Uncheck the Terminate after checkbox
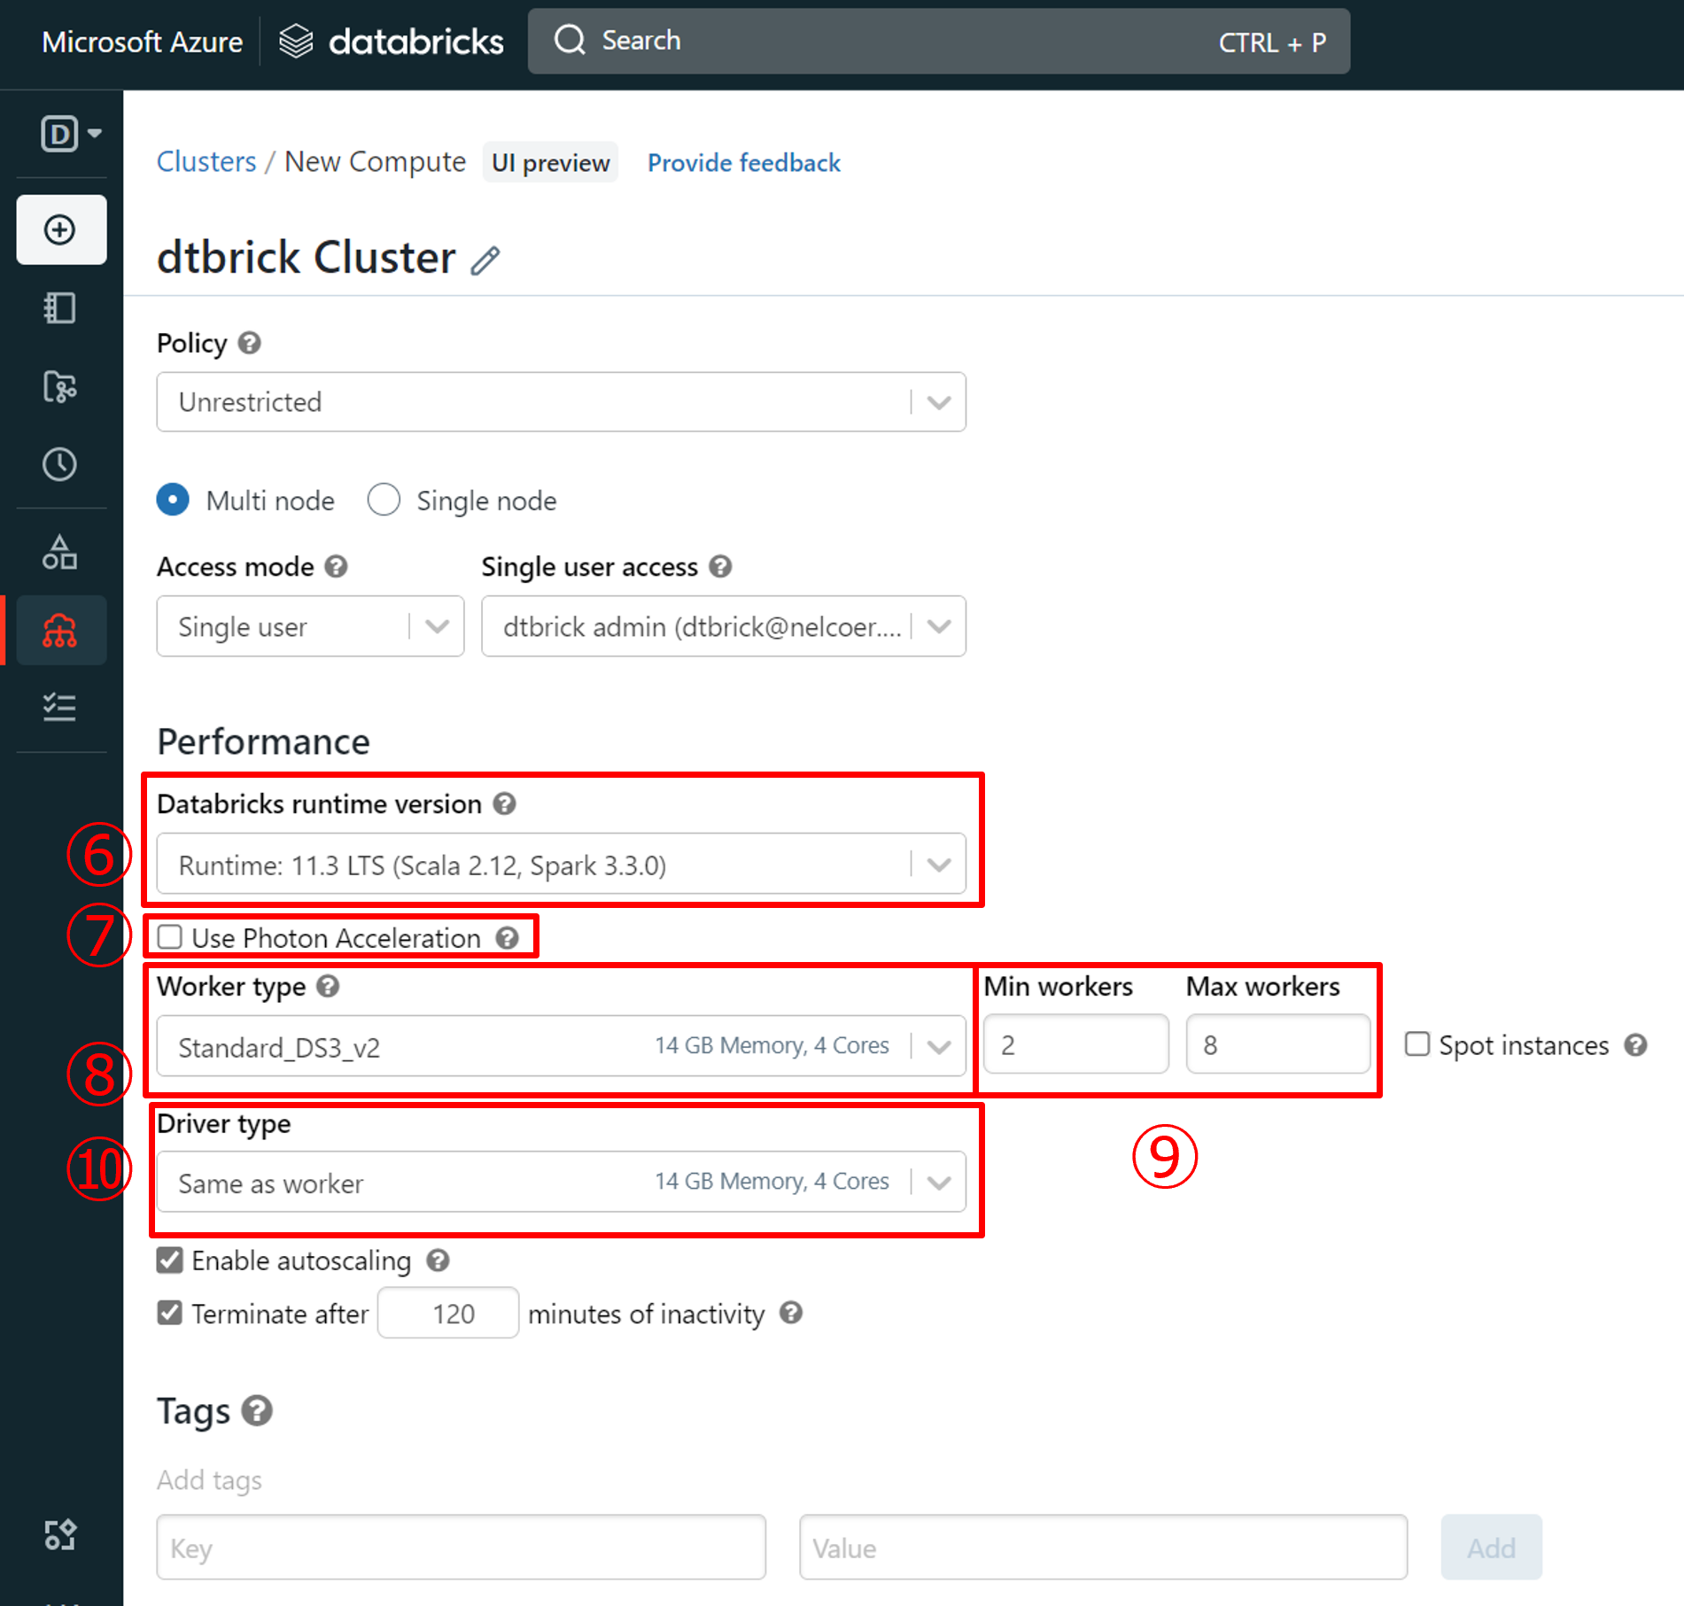1684x1606 pixels. [169, 1312]
